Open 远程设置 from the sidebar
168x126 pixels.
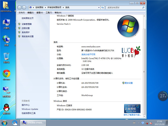click(x=26, y=28)
